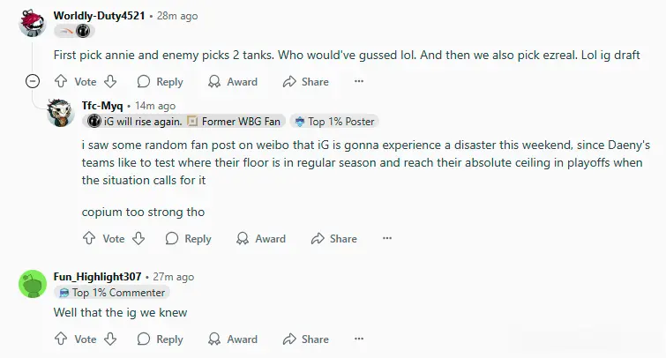The width and height of the screenshot is (666, 358).
Task: Reply to Tfc-Myq's comment
Action: click(x=188, y=238)
